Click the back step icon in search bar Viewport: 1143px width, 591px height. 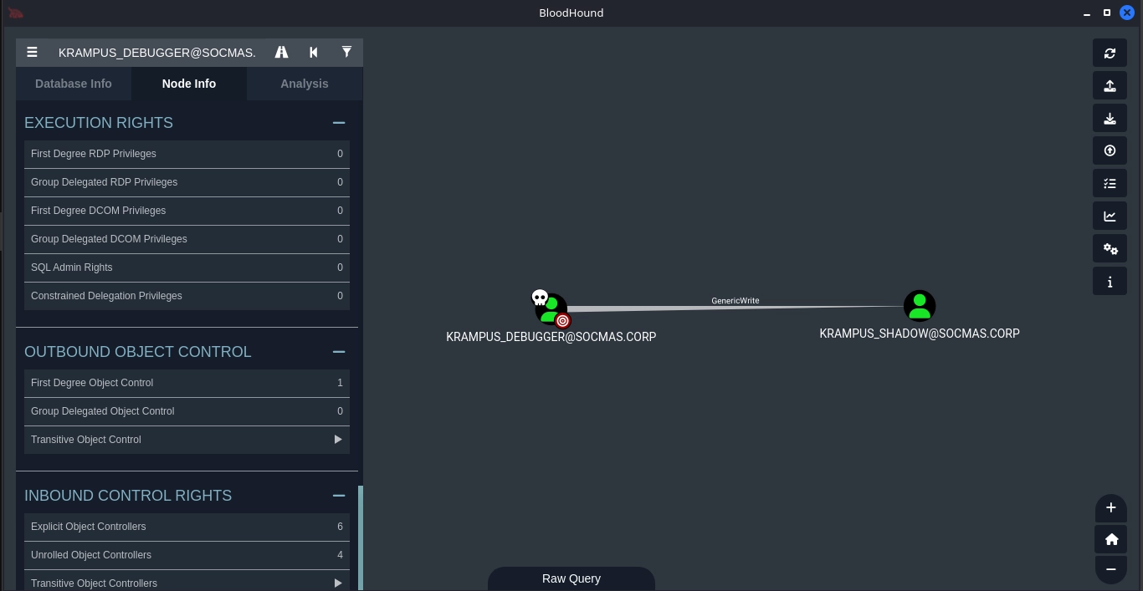[314, 52]
